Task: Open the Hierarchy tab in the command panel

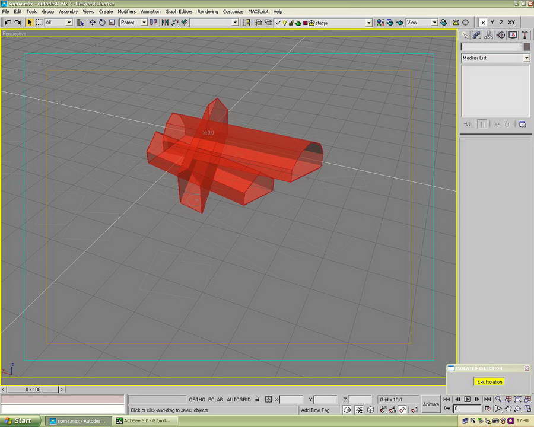Action: point(488,36)
